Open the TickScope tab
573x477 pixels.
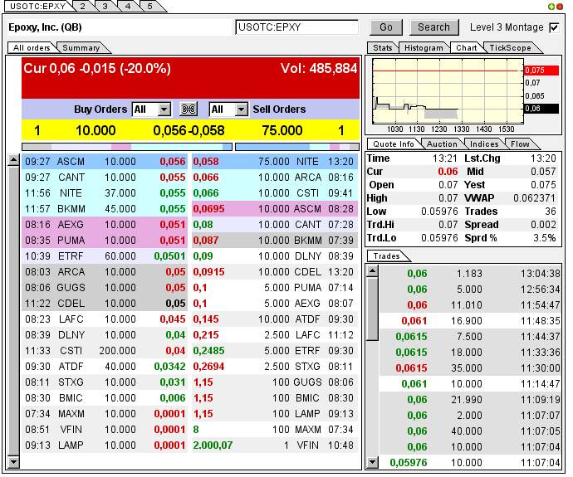tap(510, 48)
